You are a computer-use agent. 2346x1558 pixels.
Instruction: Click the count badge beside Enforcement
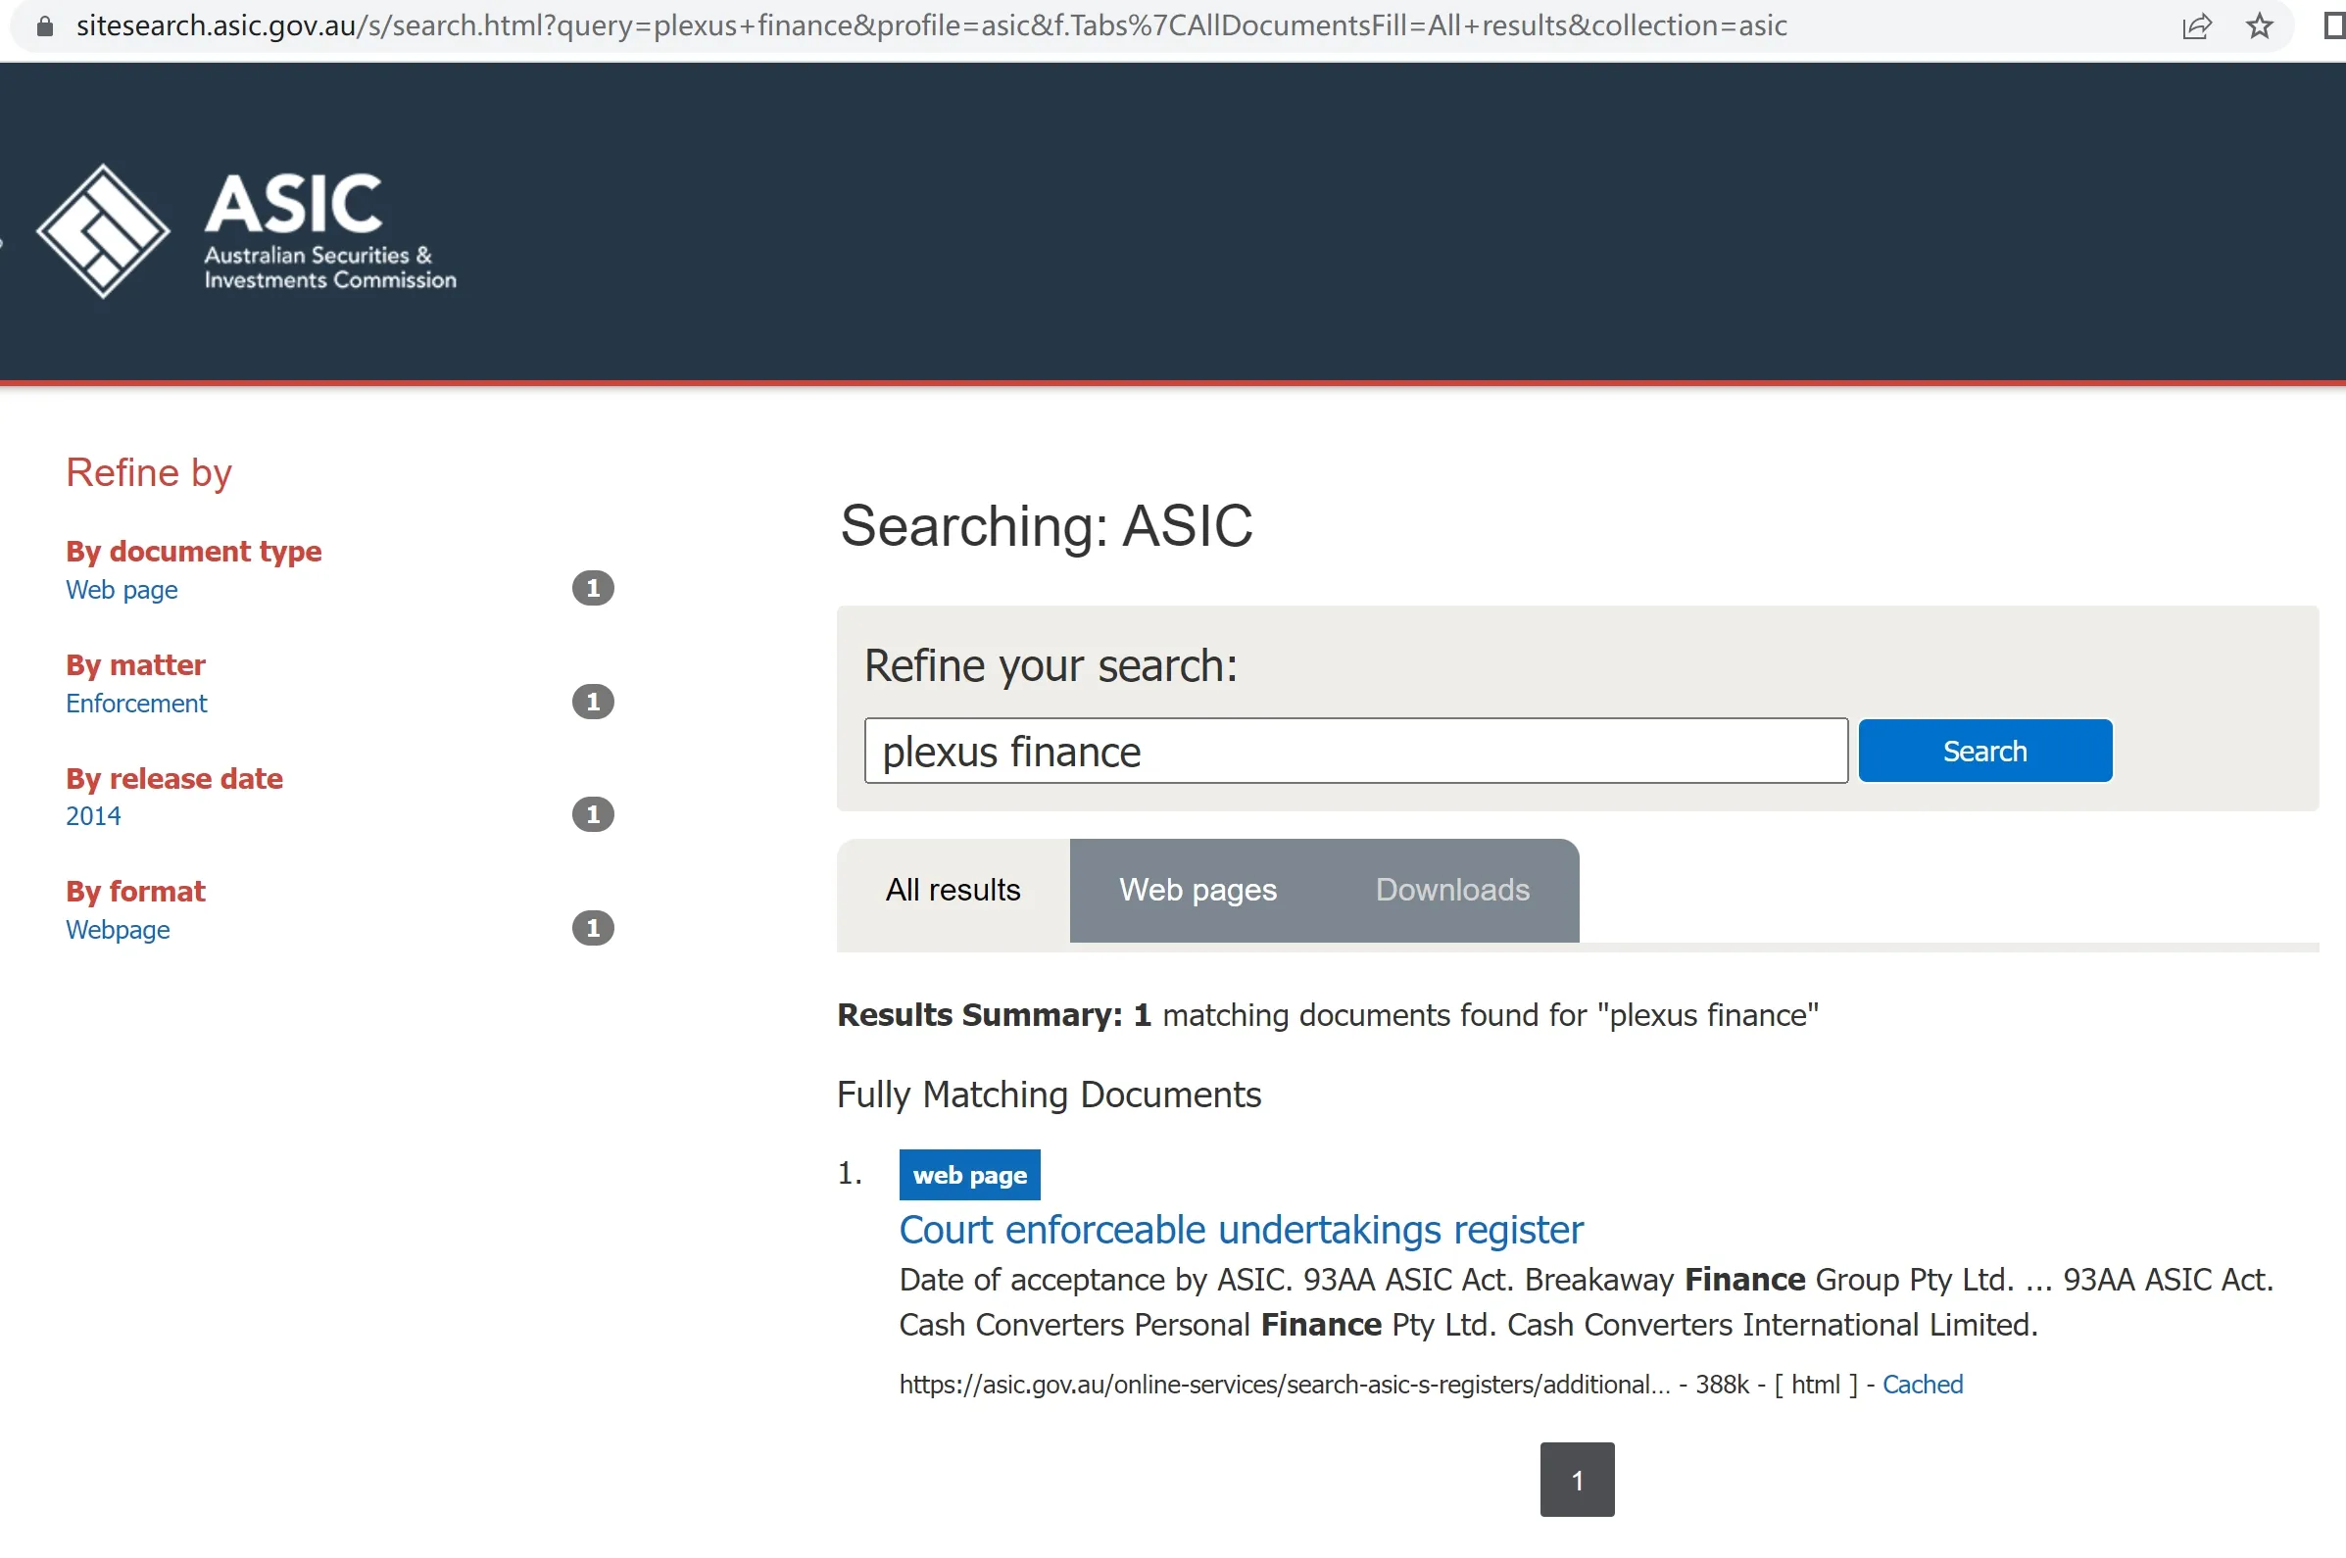tap(593, 702)
